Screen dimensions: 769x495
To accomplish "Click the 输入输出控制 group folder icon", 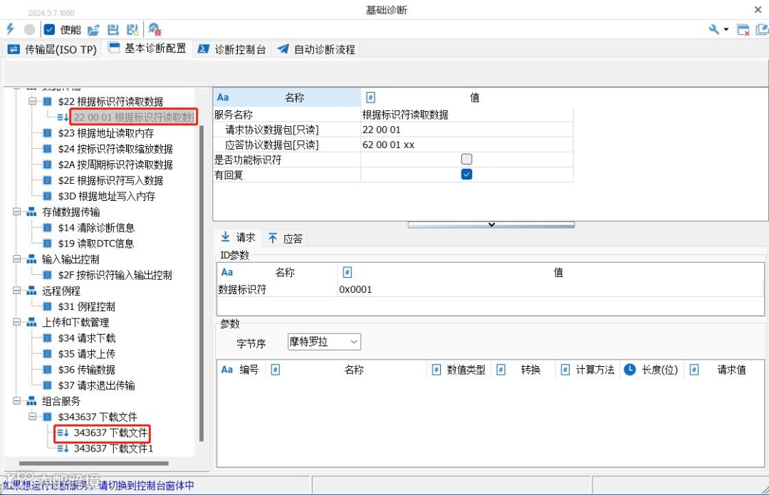I will pyautogui.click(x=31, y=259).
